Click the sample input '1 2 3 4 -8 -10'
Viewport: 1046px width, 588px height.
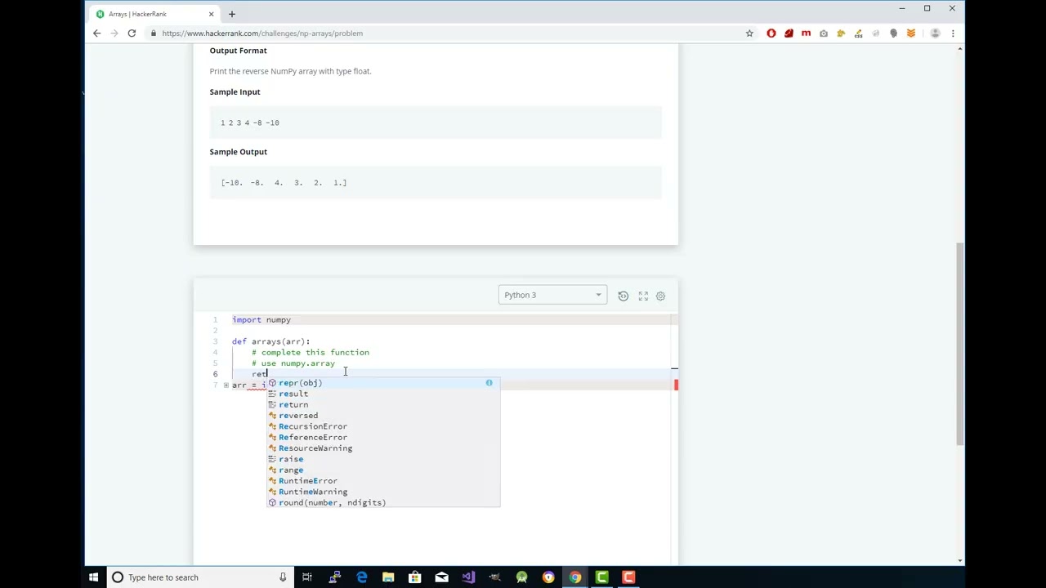click(250, 122)
